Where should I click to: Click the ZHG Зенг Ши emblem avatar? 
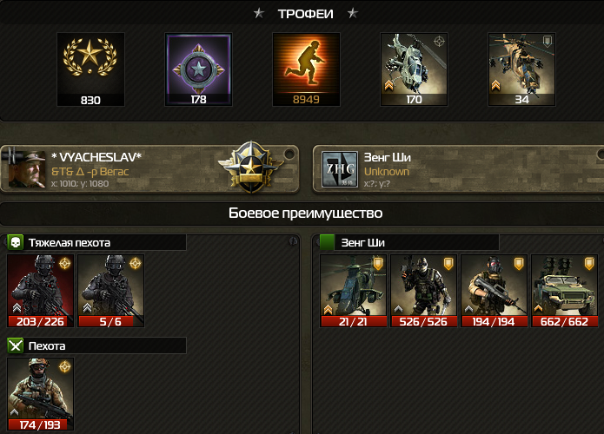(x=340, y=169)
